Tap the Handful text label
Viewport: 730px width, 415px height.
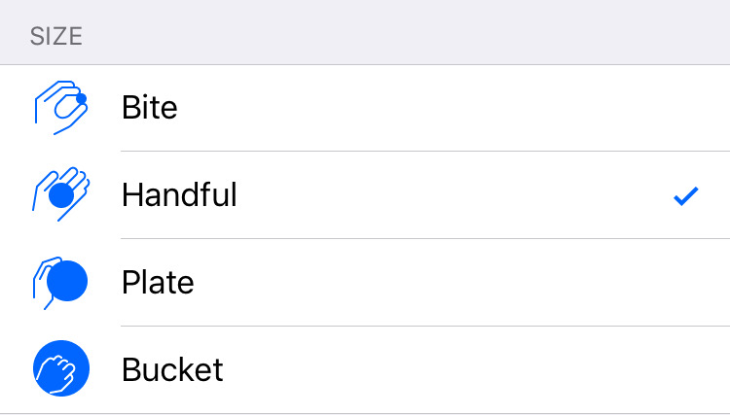pos(179,194)
